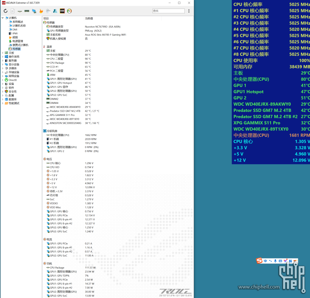Select 设备 in the tree

pos(11,84)
